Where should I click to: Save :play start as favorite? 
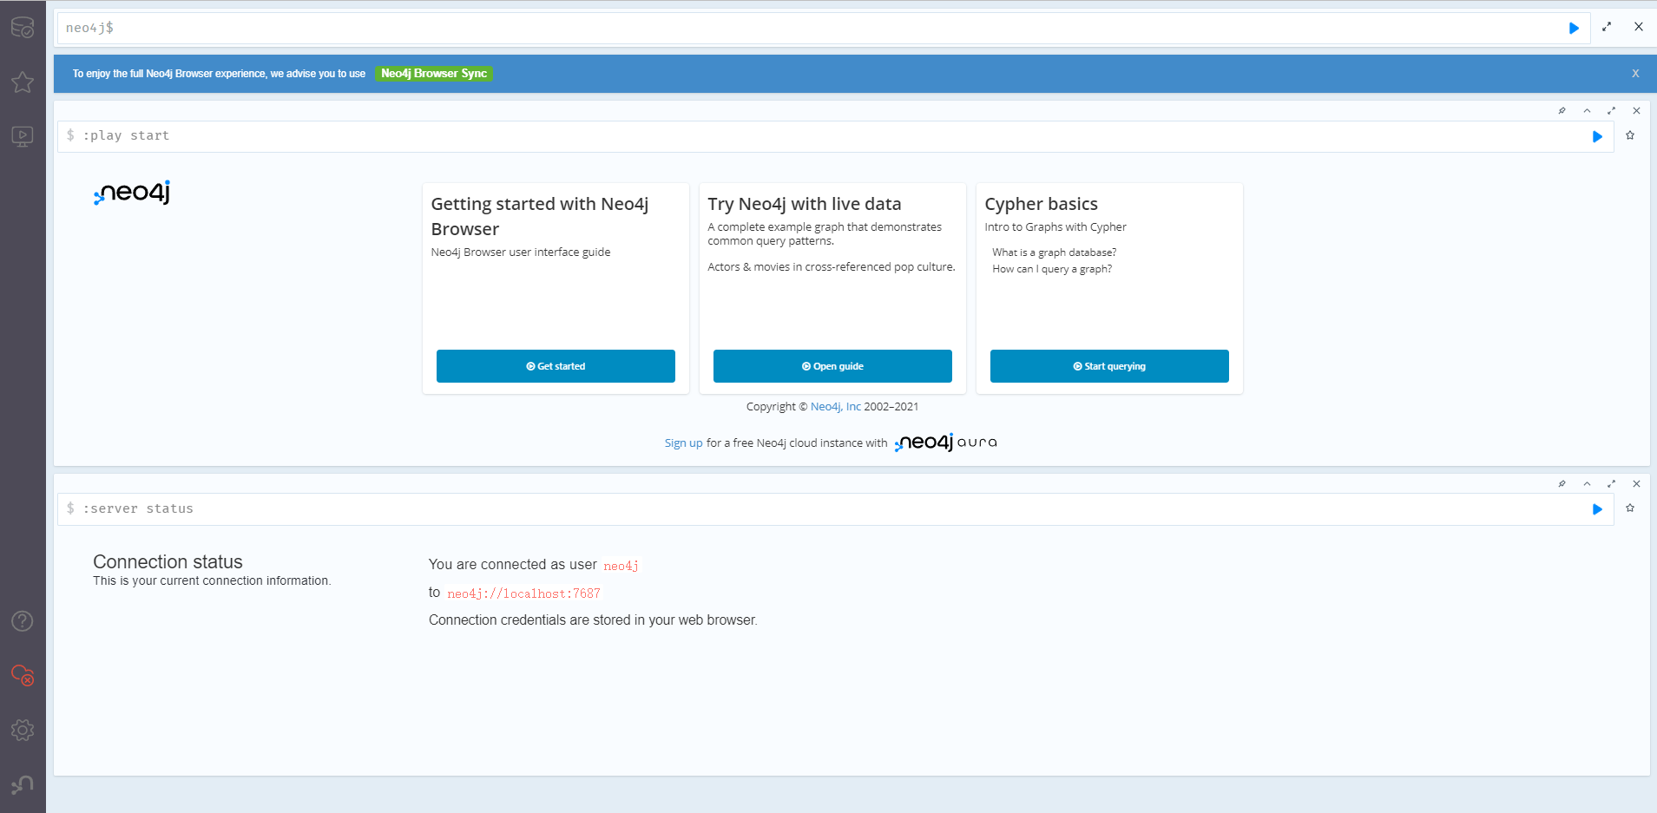pos(1630,135)
